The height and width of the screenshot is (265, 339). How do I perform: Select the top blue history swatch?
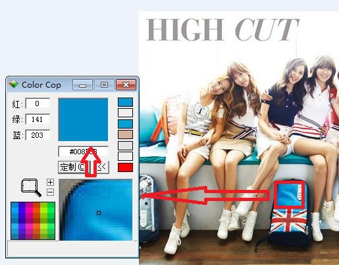pyautogui.click(x=125, y=102)
